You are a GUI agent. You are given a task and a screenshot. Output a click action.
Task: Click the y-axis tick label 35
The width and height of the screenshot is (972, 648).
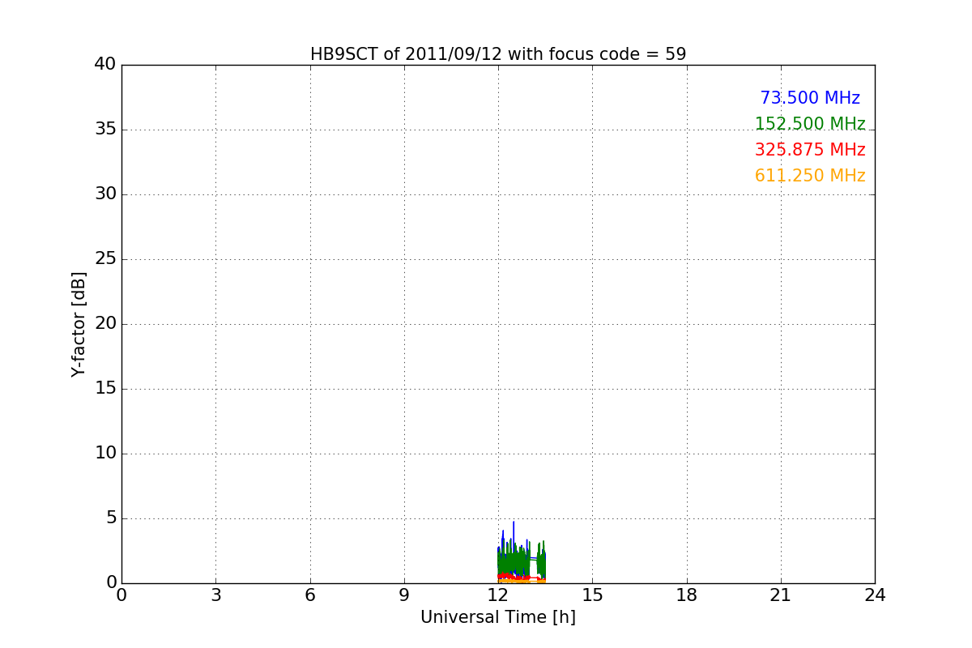pos(105,130)
